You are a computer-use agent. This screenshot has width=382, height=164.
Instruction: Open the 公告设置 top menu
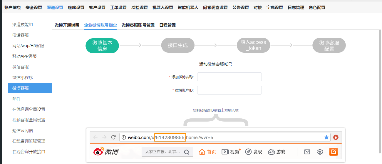(x=241, y=7)
